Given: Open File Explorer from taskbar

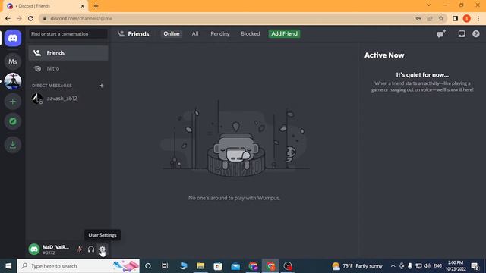Looking at the screenshot, I should click(200, 266).
